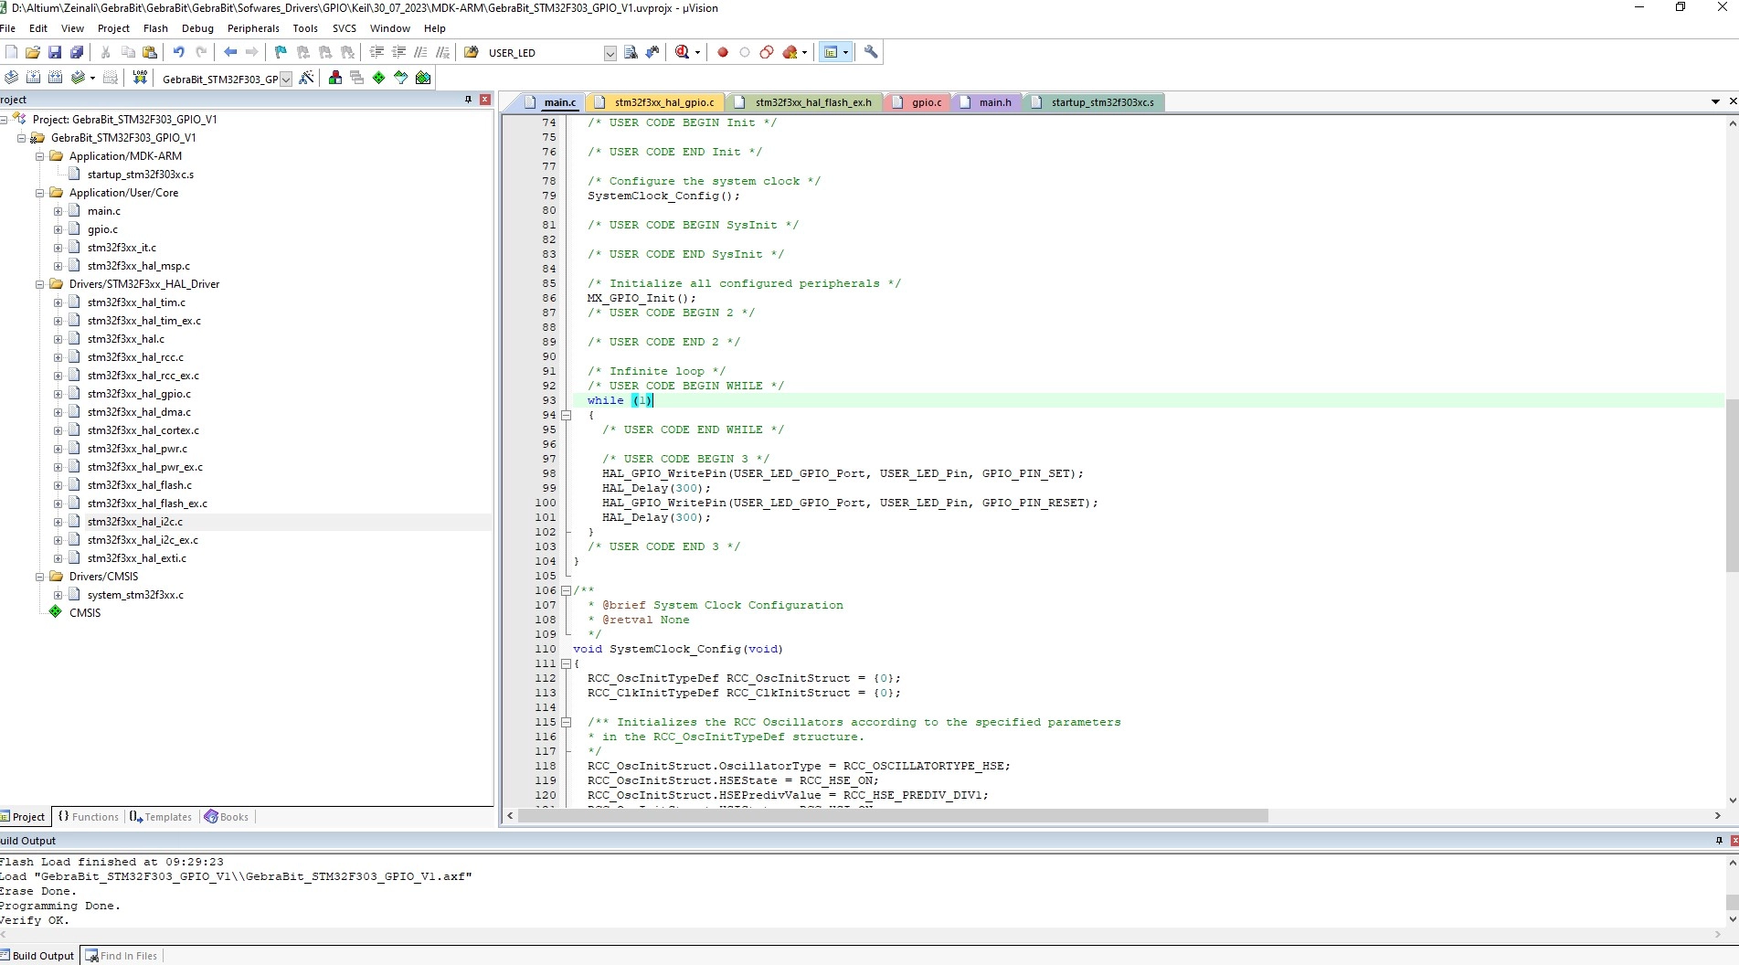
Task: Expand stm32f3xx_hal_gpio.c in the project tree
Action: (x=58, y=394)
